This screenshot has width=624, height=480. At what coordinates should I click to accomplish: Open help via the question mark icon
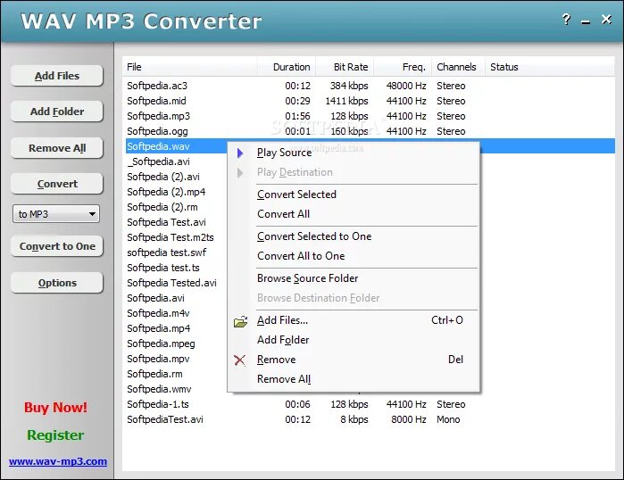tap(566, 19)
